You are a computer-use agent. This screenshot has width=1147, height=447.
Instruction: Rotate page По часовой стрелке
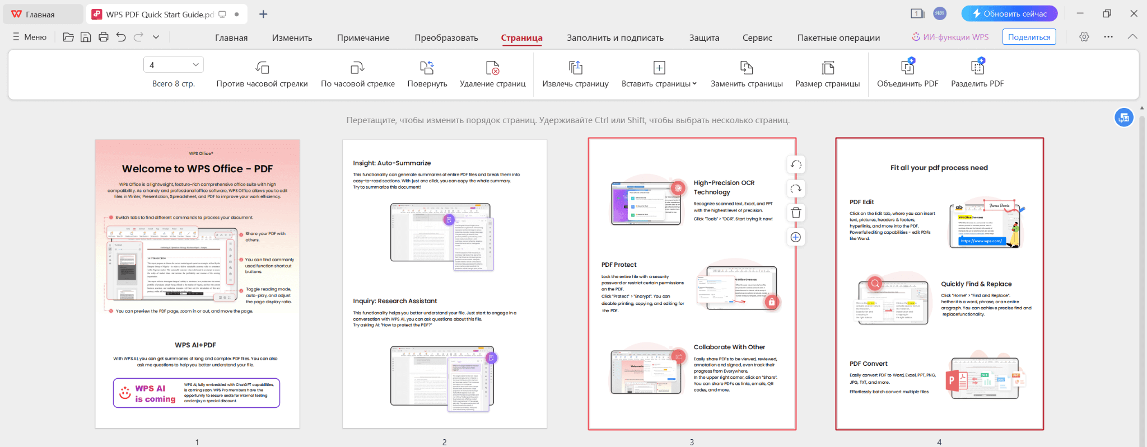(x=358, y=74)
